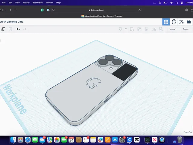Expand the dropdown arrow next to lightbulb
This screenshot has width=193, height=145.
coord(126,29)
